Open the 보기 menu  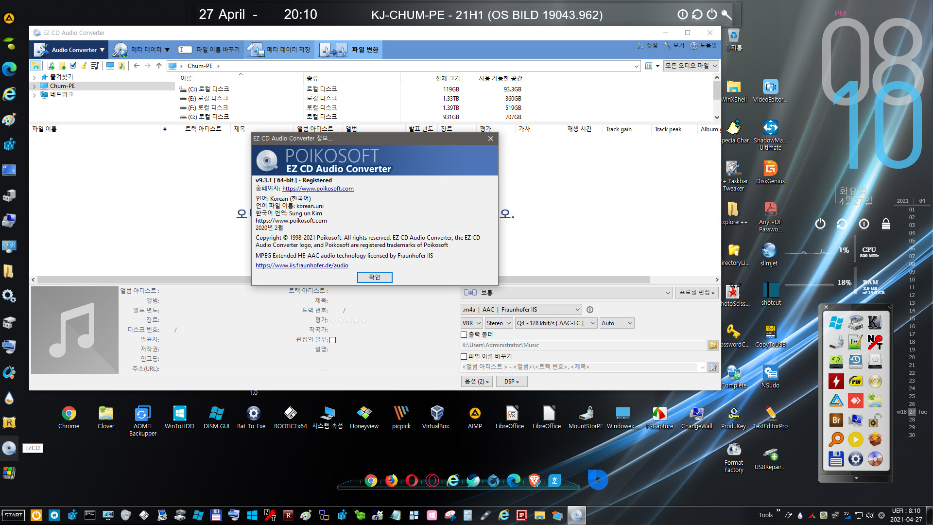pyautogui.click(x=674, y=46)
